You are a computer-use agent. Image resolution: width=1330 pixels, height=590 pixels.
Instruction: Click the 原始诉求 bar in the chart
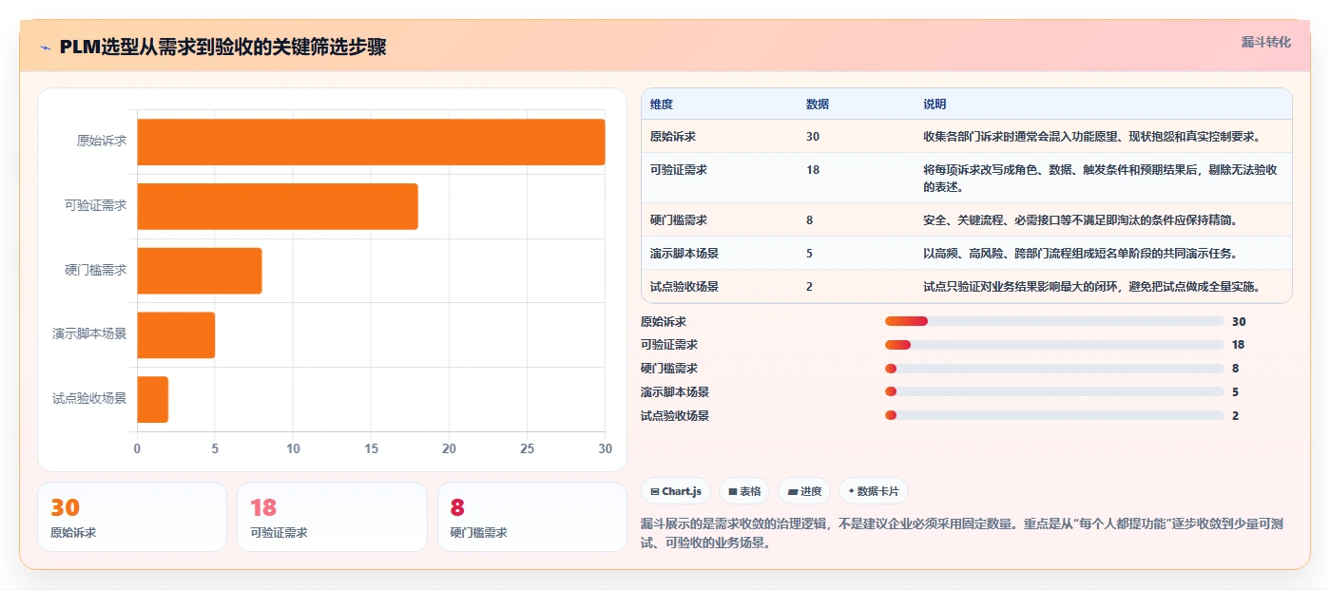tap(371, 142)
